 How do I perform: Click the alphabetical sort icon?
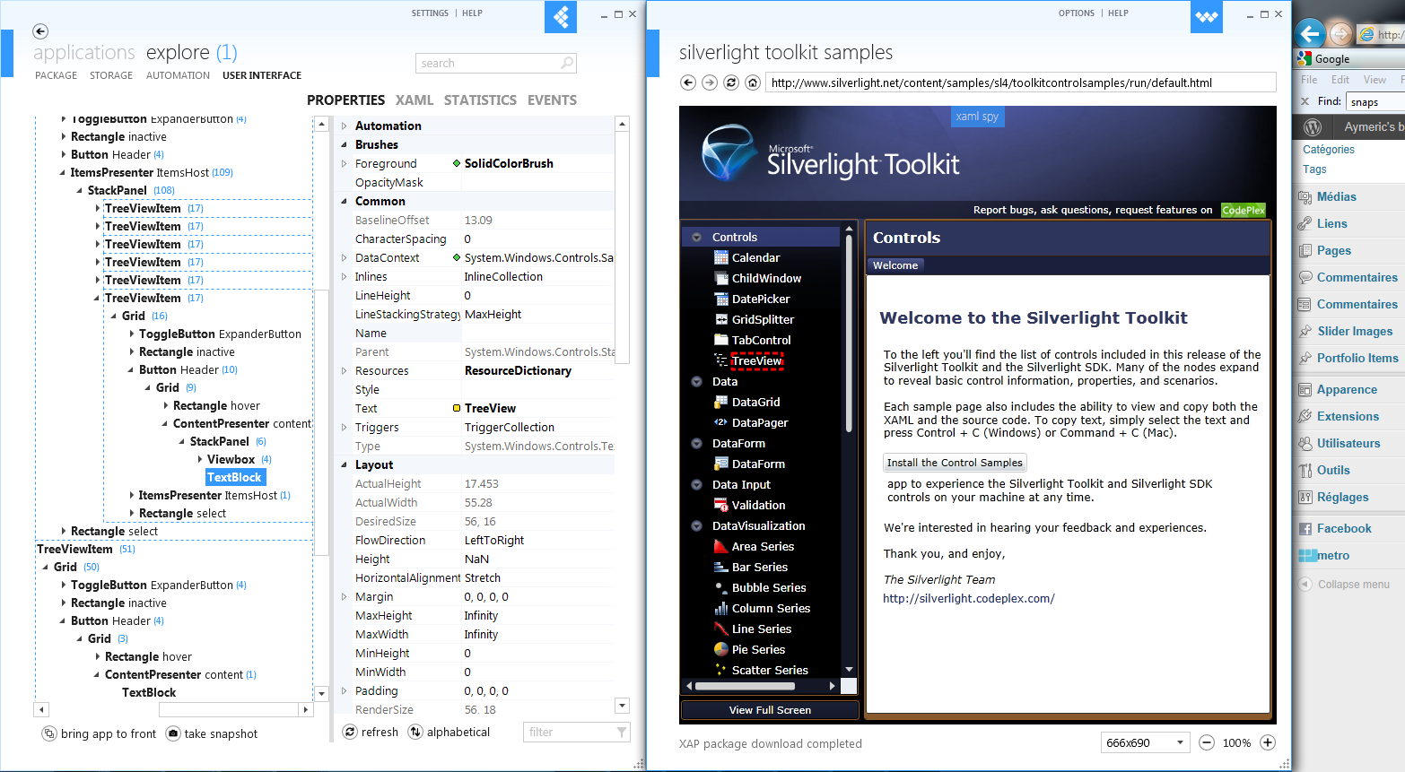coord(415,732)
